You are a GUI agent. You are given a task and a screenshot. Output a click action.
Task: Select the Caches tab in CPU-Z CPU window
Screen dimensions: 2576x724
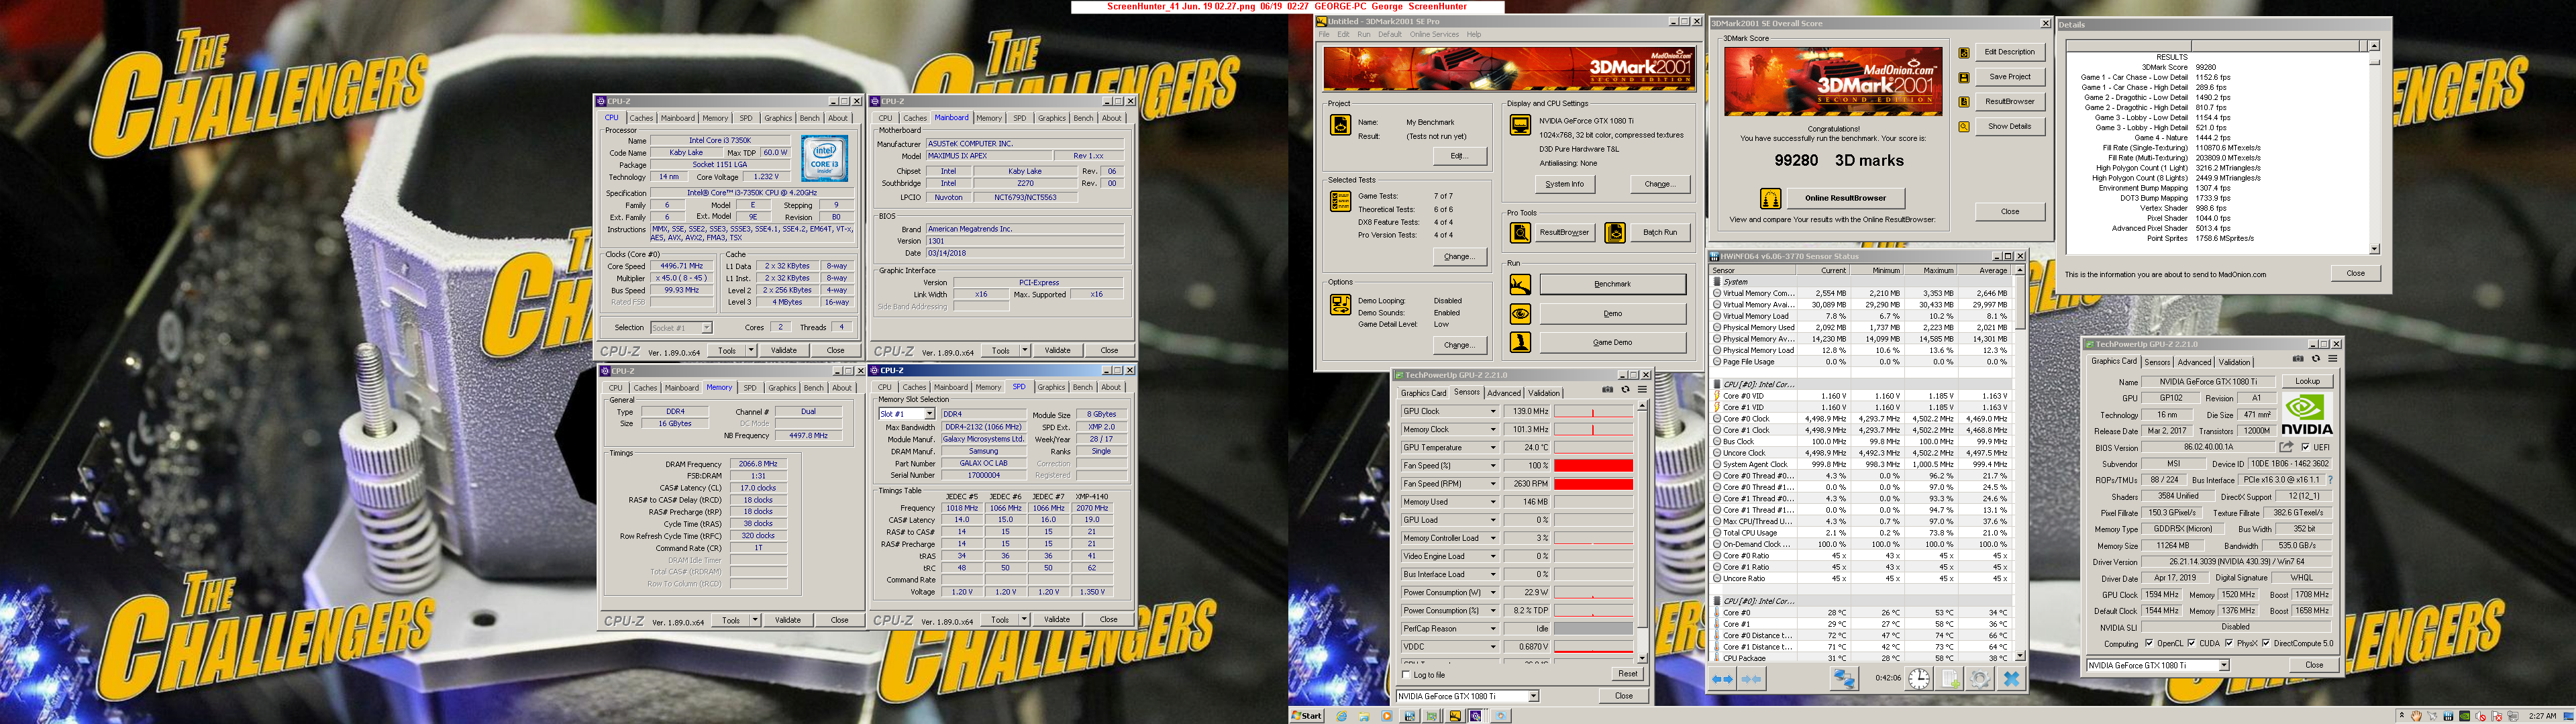[641, 118]
